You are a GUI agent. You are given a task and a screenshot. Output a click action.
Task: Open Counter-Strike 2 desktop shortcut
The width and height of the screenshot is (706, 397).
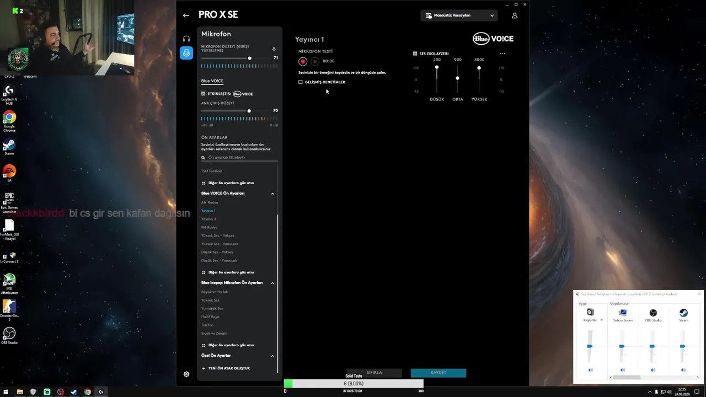(9, 310)
